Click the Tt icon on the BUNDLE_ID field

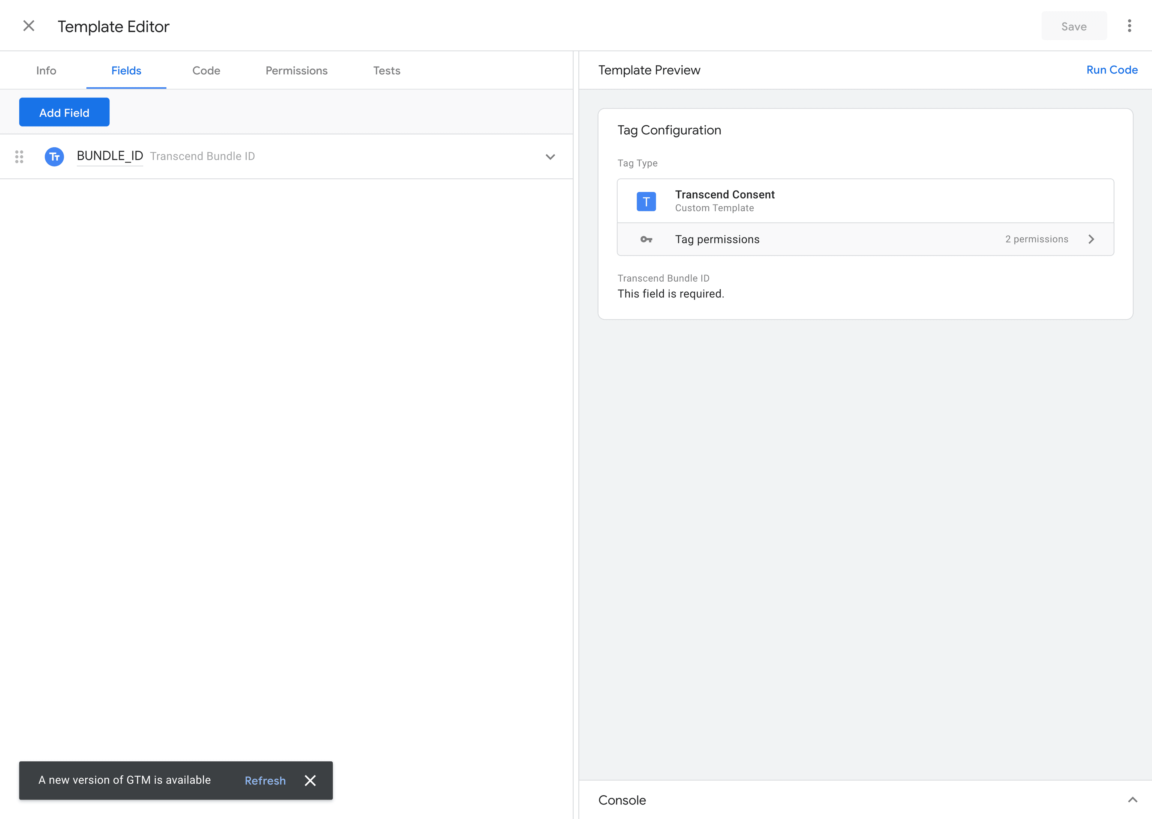tap(54, 156)
